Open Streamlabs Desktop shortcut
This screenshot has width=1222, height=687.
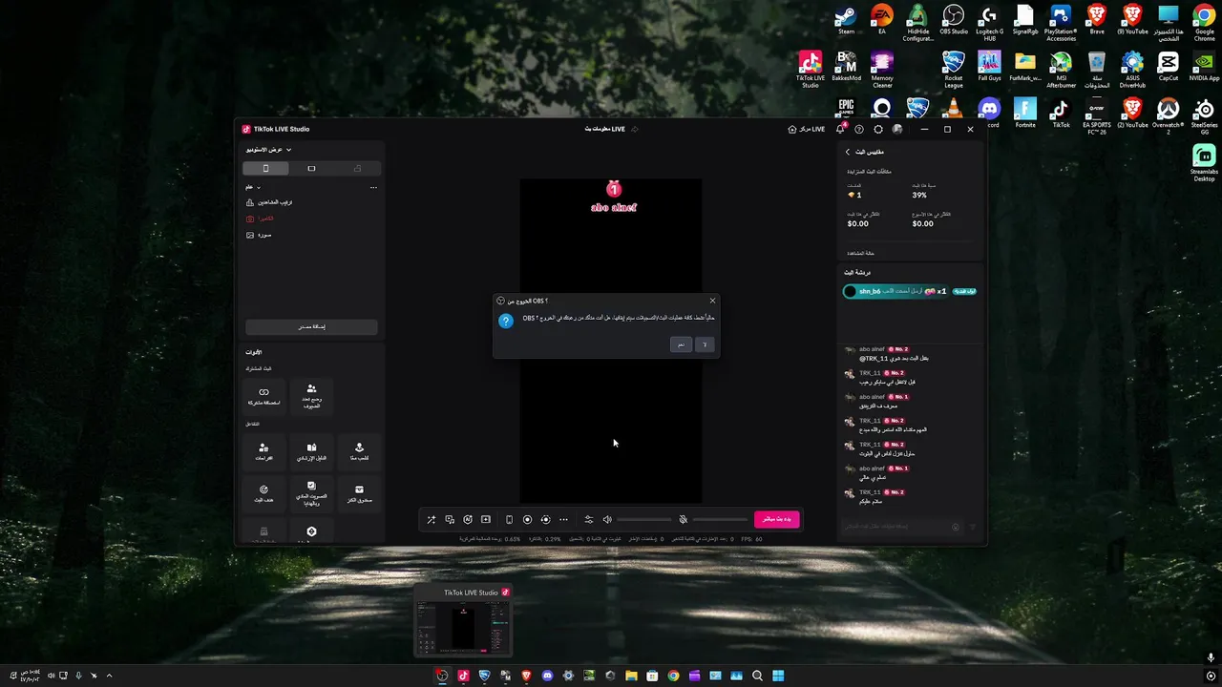coord(1205,162)
